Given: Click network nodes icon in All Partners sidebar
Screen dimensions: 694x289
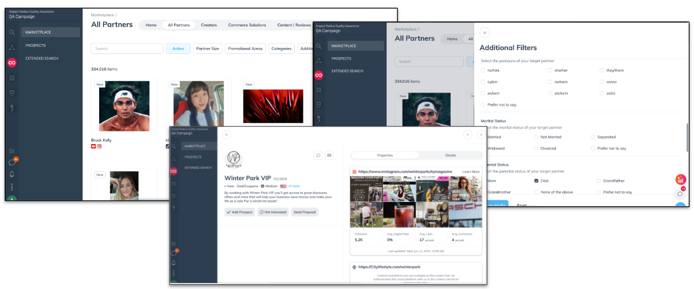Looking at the screenshot, I should 12,48.
